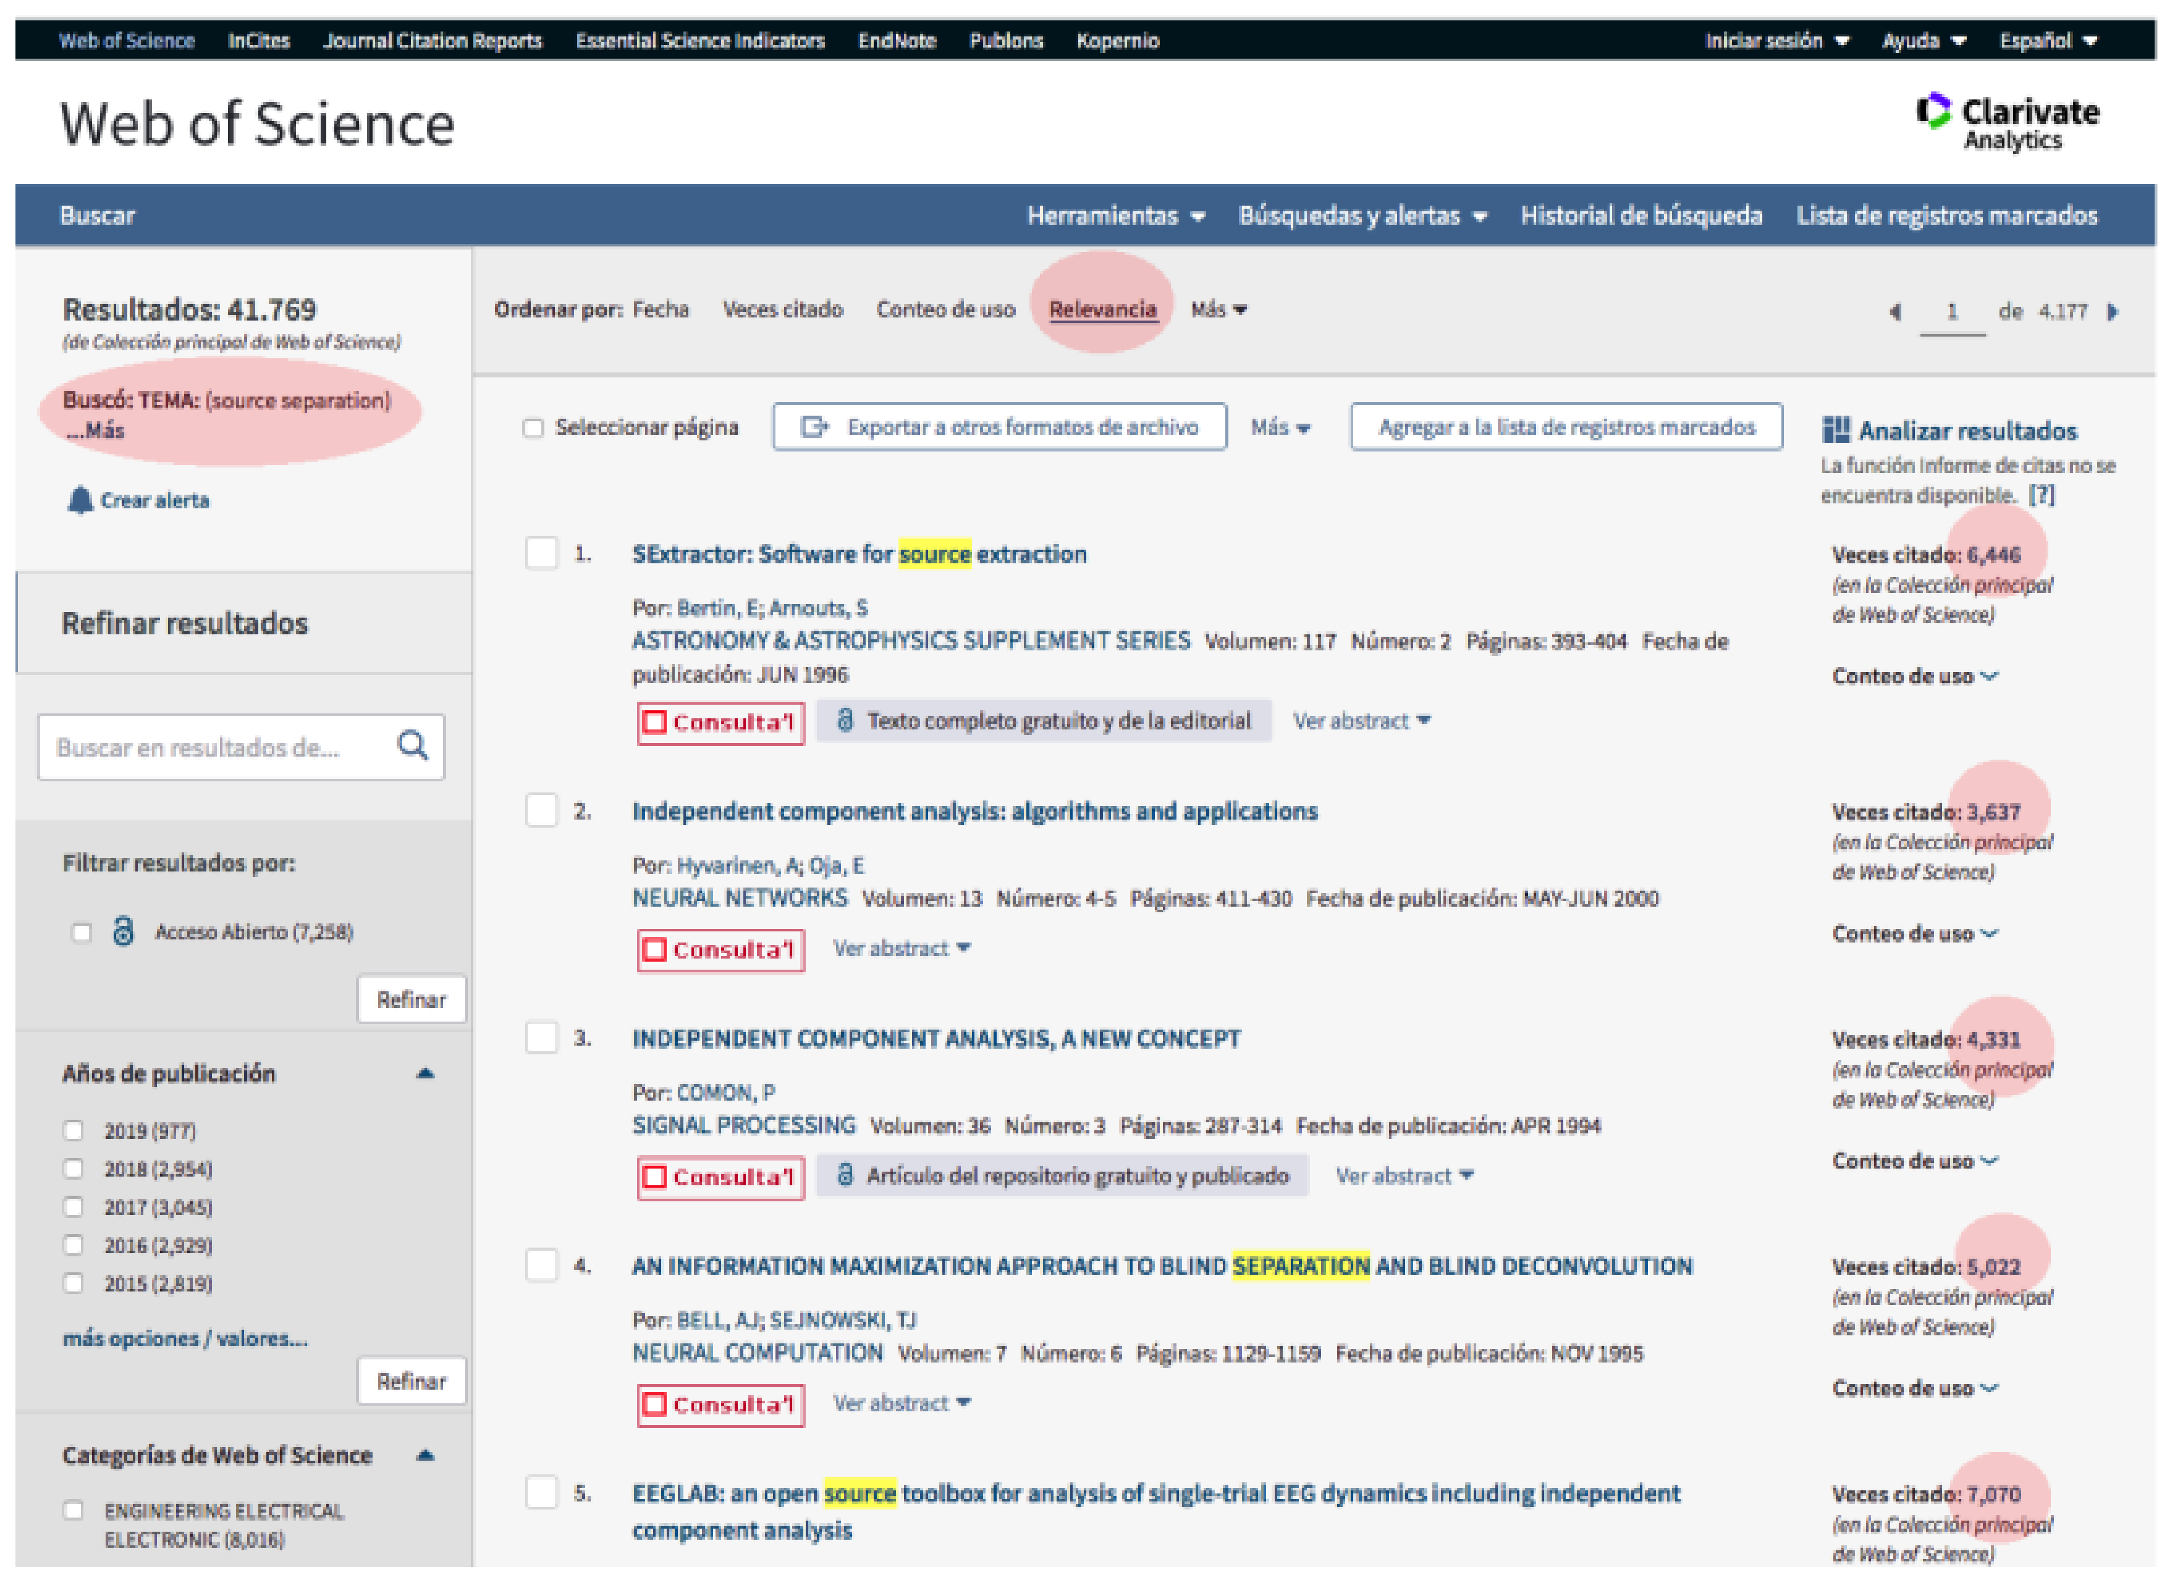
Task: Enable Acceso Abierto filter checkbox
Action: [x=82, y=932]
